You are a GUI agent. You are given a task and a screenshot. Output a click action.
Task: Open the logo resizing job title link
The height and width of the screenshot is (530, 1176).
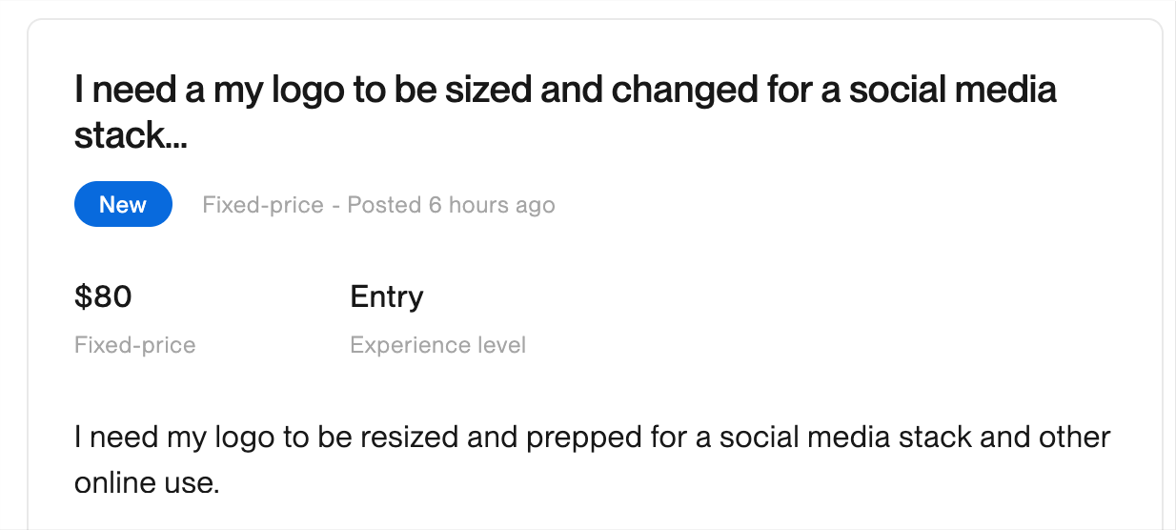[x=565, y=91]
